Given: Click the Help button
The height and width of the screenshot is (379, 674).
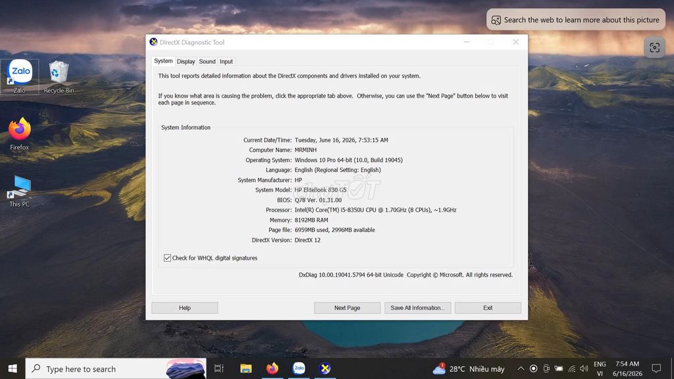Looking at the screenshot, I should [x=185, y=308].
